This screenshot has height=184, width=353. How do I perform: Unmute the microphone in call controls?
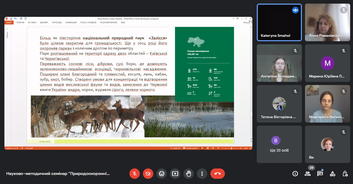[135, 174]
